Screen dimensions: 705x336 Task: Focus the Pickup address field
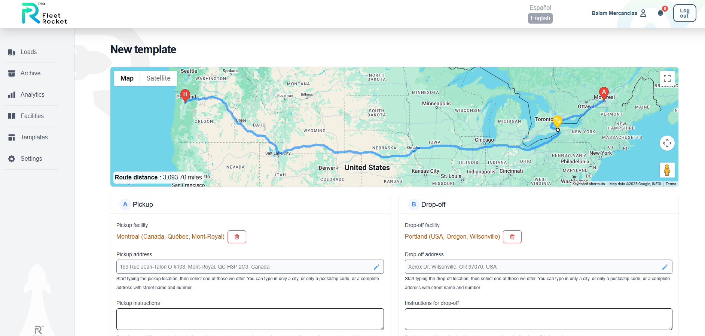coord(250,267)
